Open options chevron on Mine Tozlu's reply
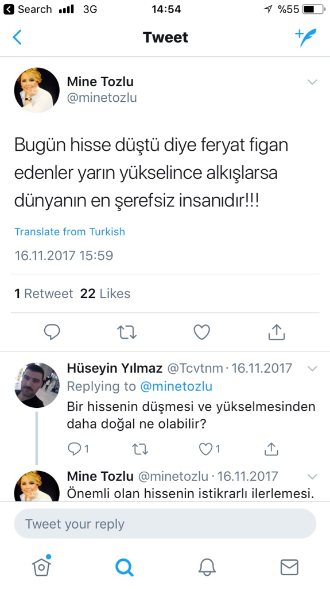This screenshot has width=330, height=589. point(312,477)
